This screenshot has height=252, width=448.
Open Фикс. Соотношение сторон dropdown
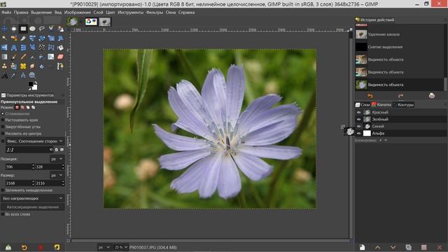pos(35,141)
